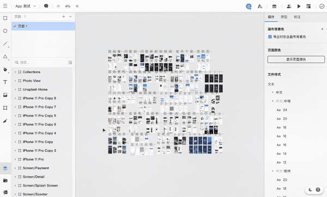Image resolution: width=327 pixels, height=197 pixels.
Task: Collapse the 中文/粗体 style group
Action: [x=272, y=171]
